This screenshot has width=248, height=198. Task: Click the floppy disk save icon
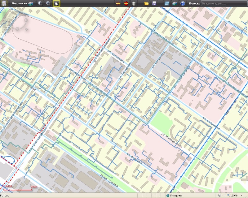(x=154, y=4)
